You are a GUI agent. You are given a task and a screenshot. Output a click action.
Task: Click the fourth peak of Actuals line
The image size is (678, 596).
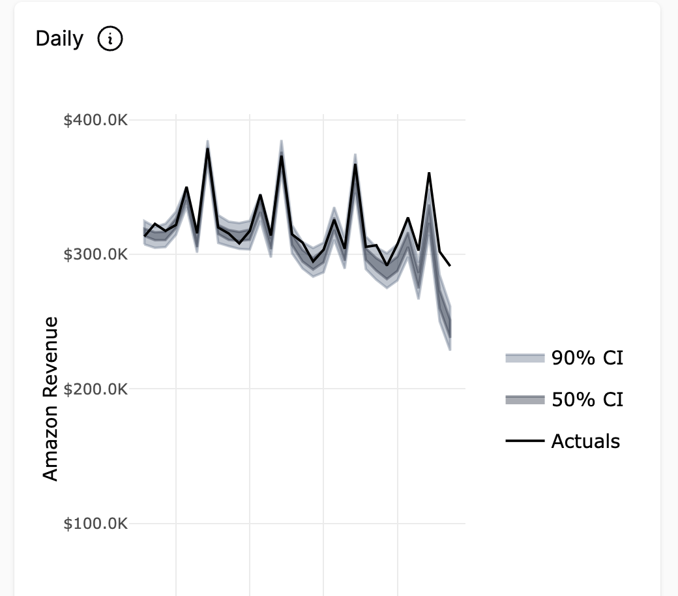[x=429, y=173]
